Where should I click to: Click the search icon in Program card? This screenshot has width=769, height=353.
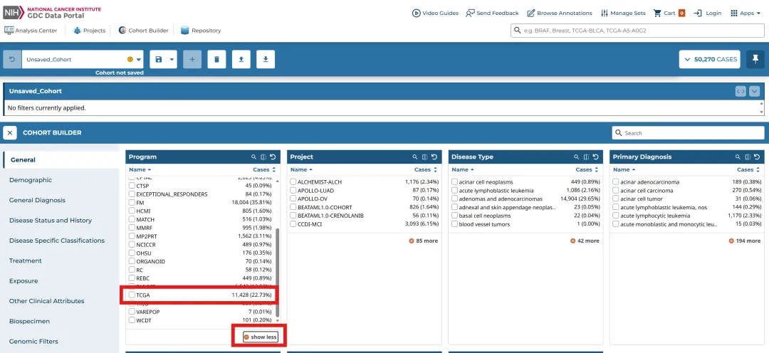click(254, 157)
